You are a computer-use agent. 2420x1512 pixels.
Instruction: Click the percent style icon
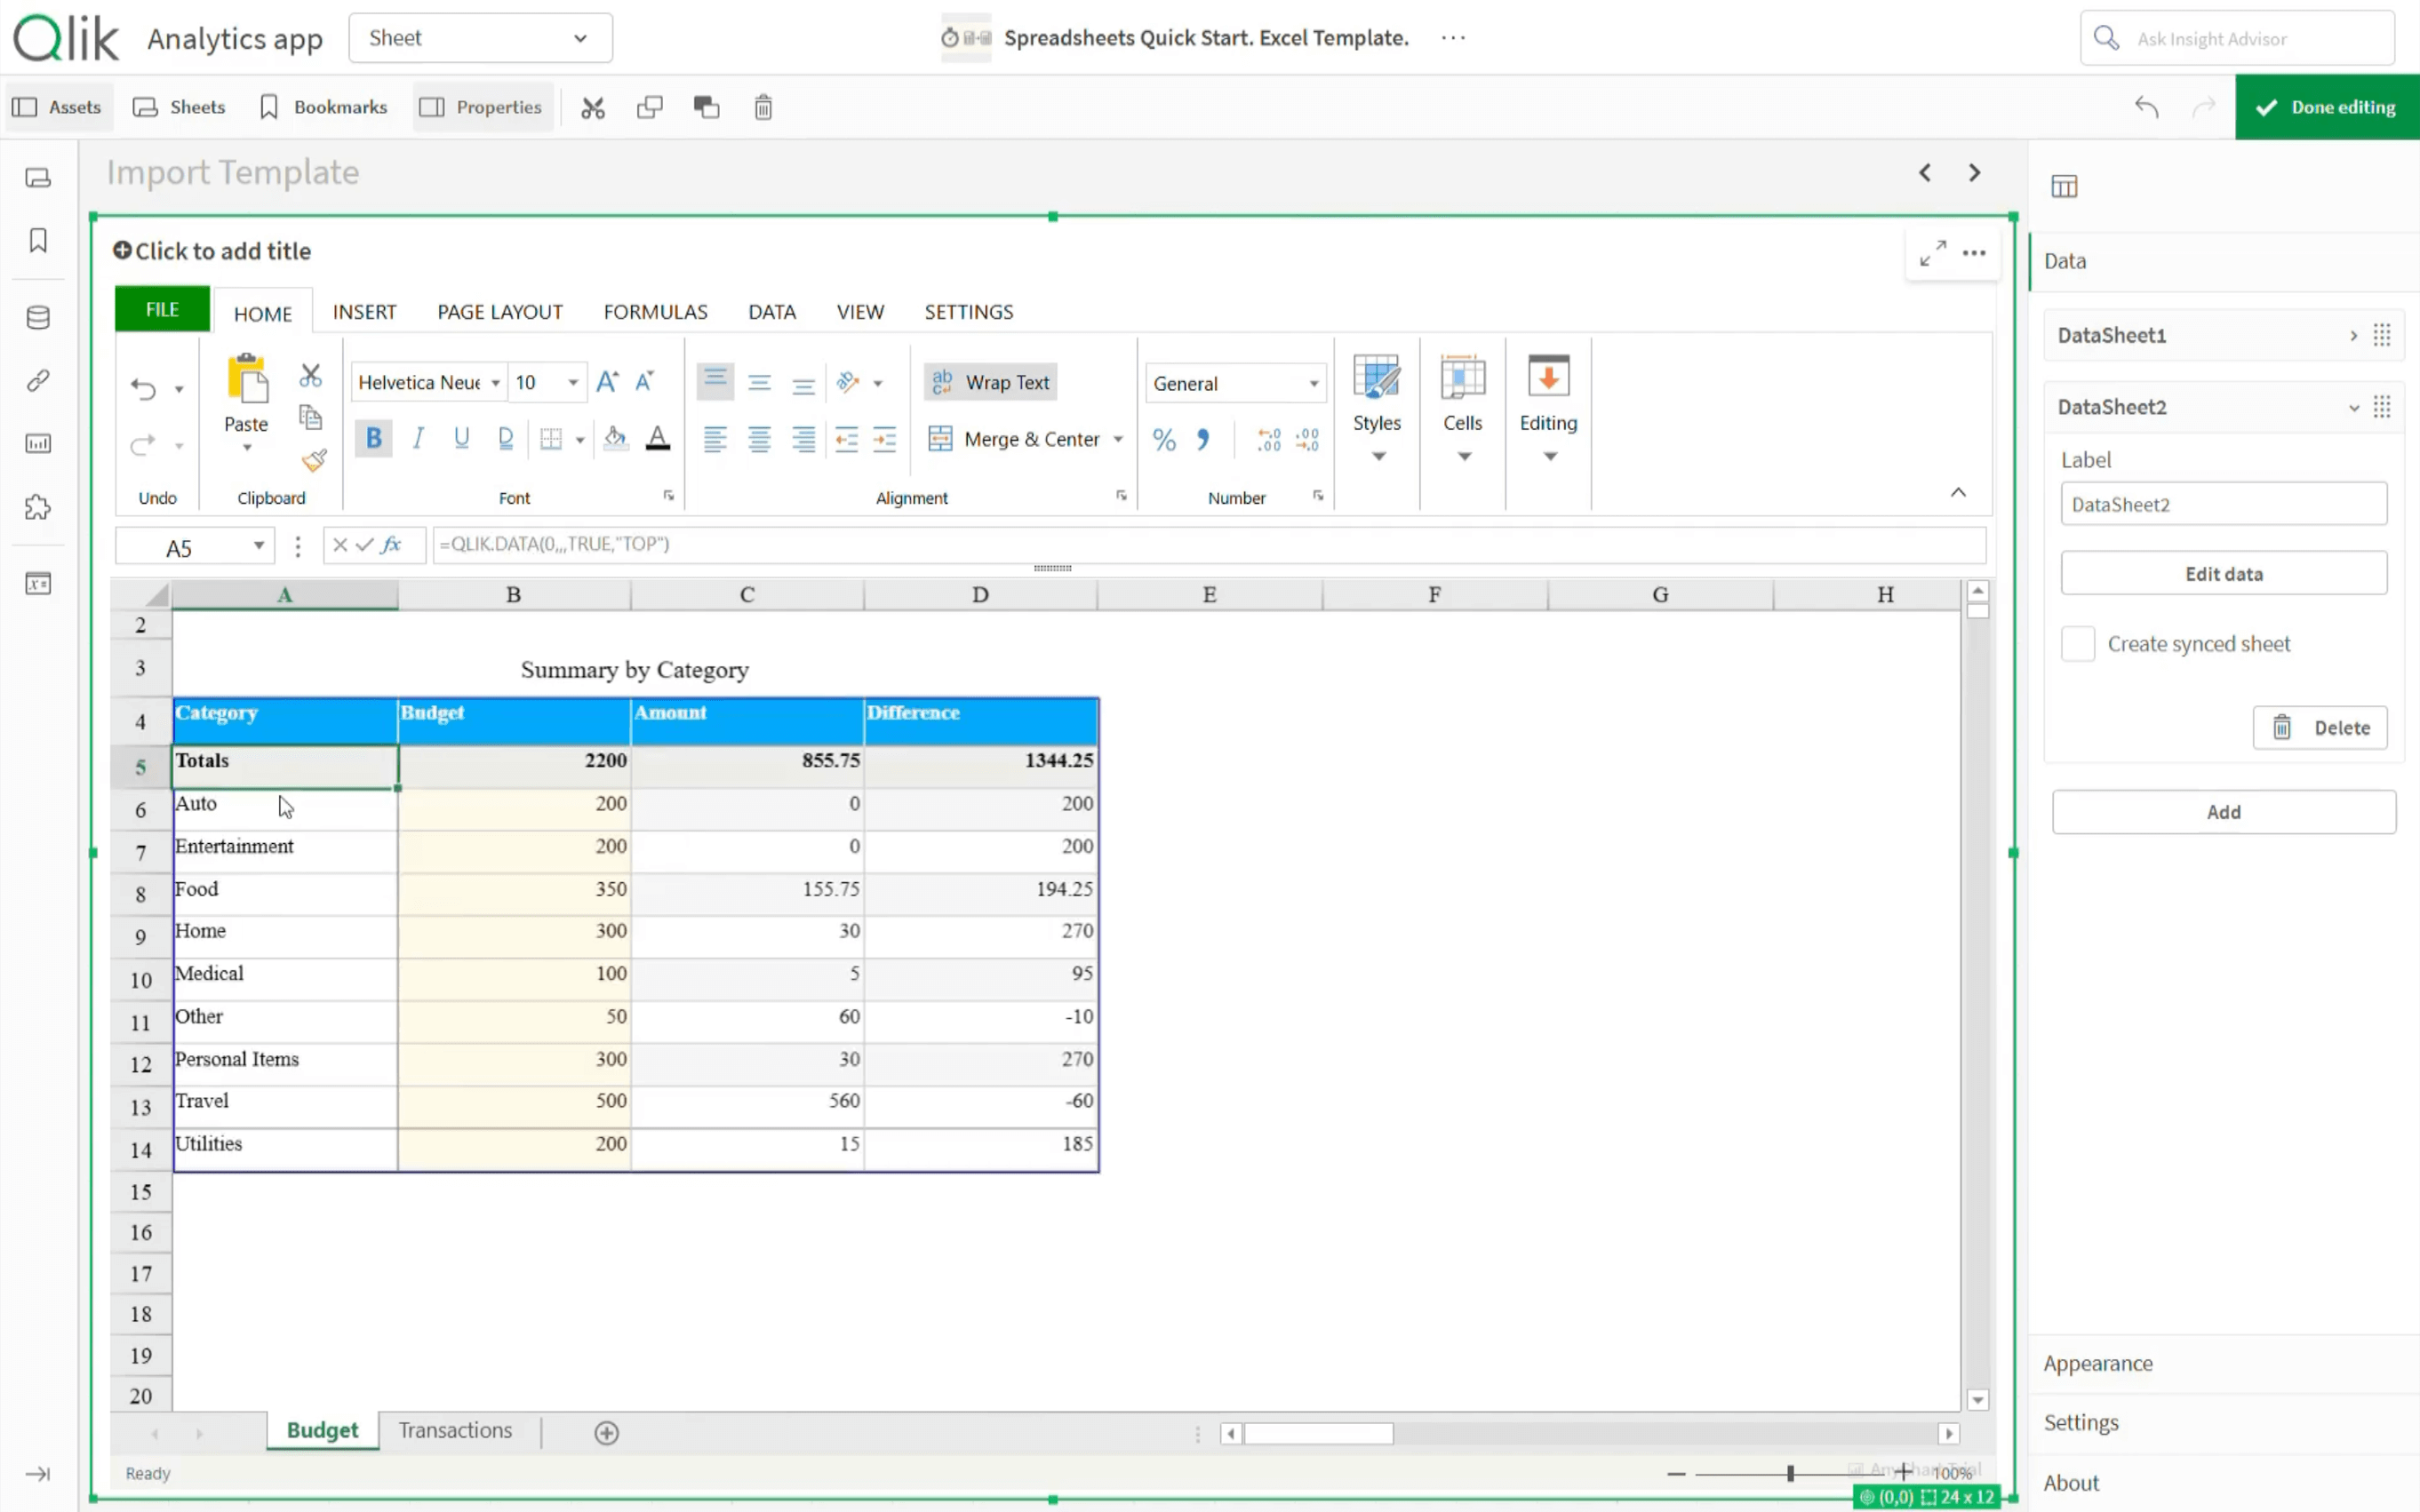tap(1163, 440)
